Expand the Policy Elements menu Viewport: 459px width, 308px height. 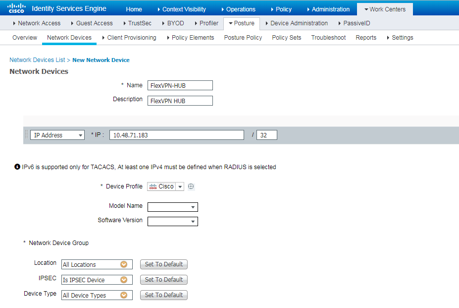click(x=190, y=38)
